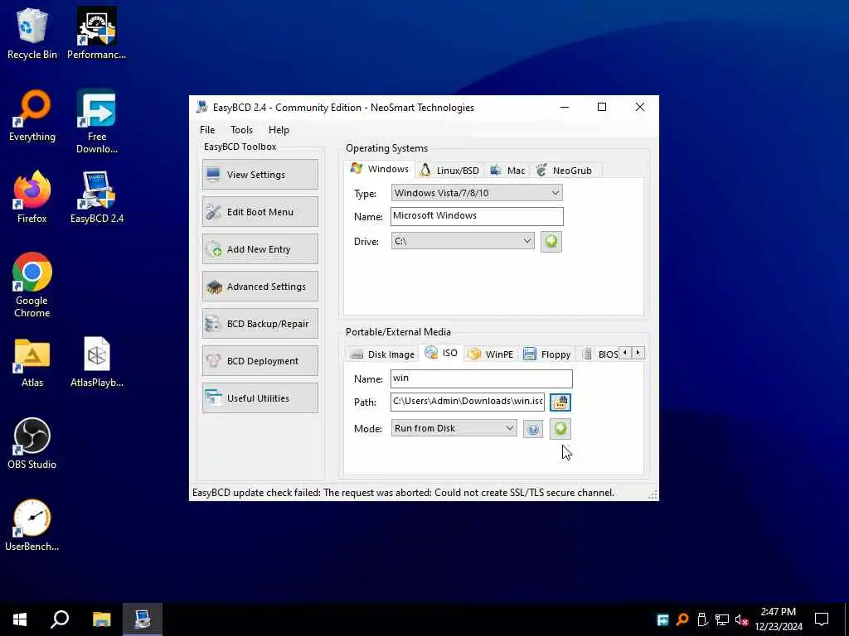Screen dimensions: 849x636
Task: Click the ISO Path text field
Action: 468,402
